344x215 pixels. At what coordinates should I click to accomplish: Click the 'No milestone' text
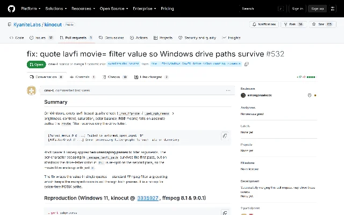(249, 169)
